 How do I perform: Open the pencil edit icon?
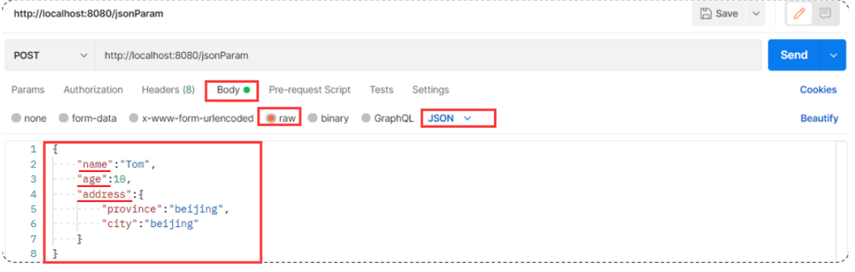(x=799, y=14)
